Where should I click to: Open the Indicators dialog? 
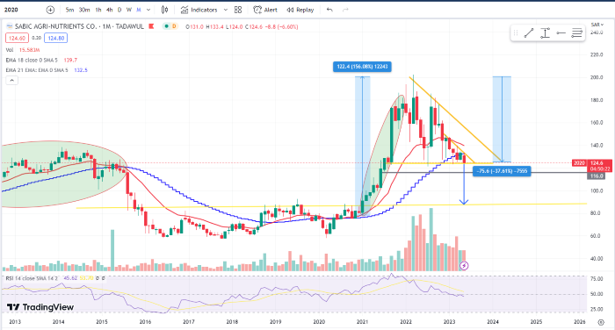click(199, 10)
